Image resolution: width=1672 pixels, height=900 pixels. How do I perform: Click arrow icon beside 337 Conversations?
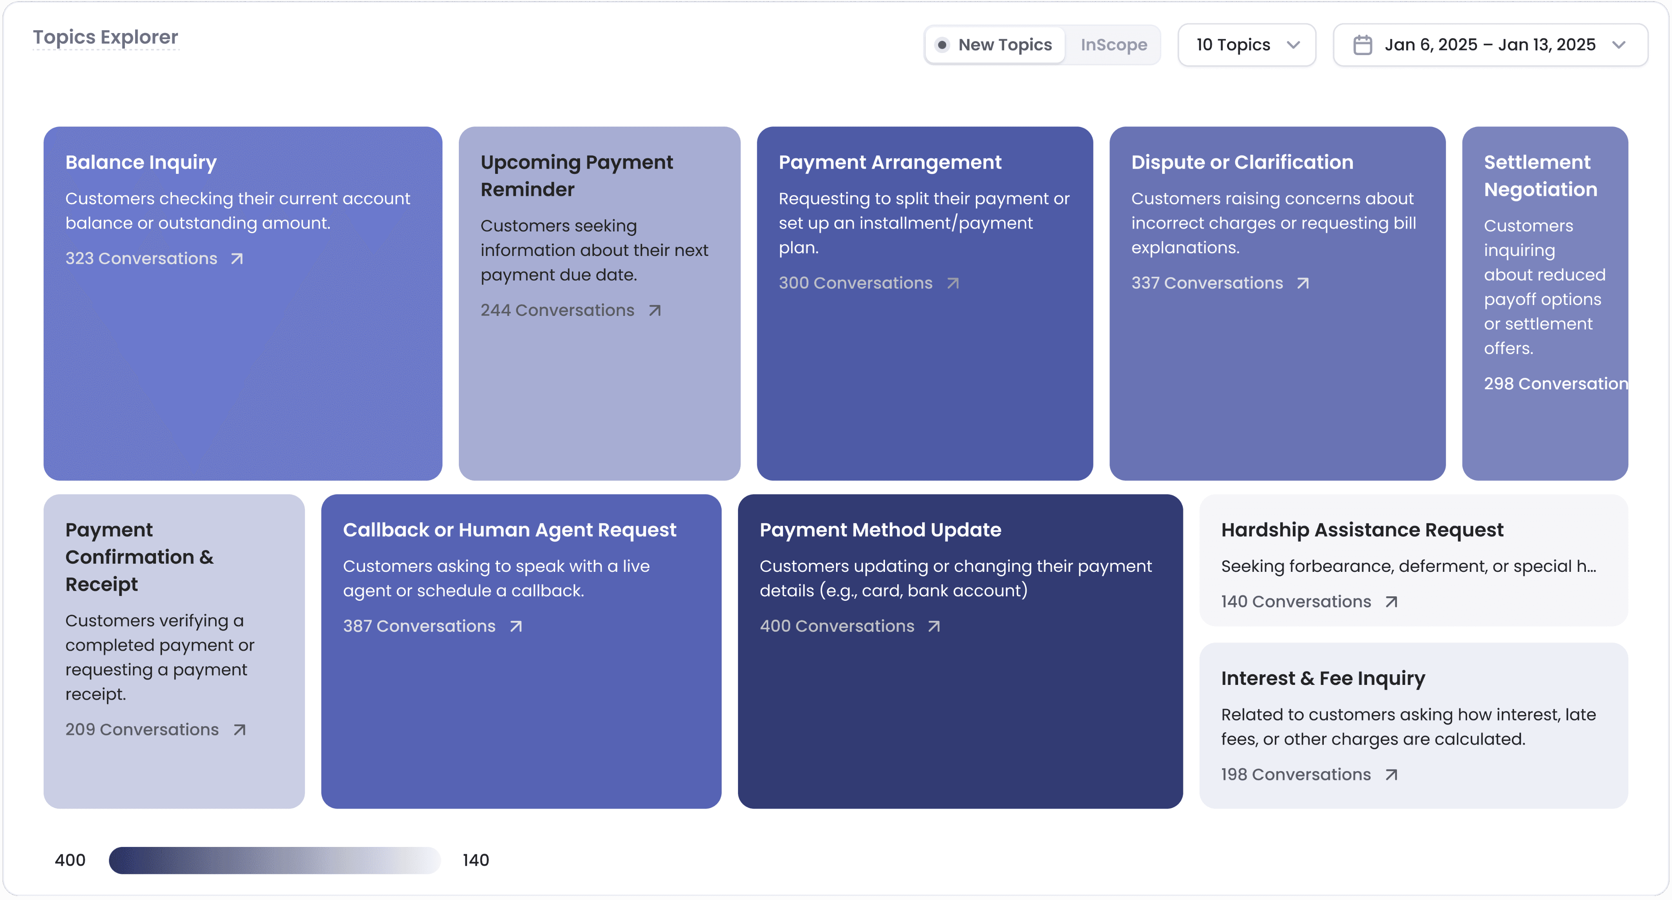tap(1303, 284)
